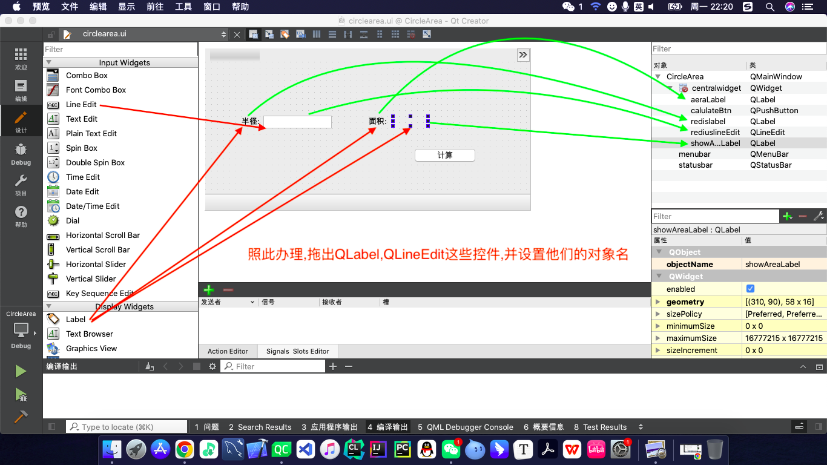
Task: Select the Label widget in widget box
Action: point(76,319)
